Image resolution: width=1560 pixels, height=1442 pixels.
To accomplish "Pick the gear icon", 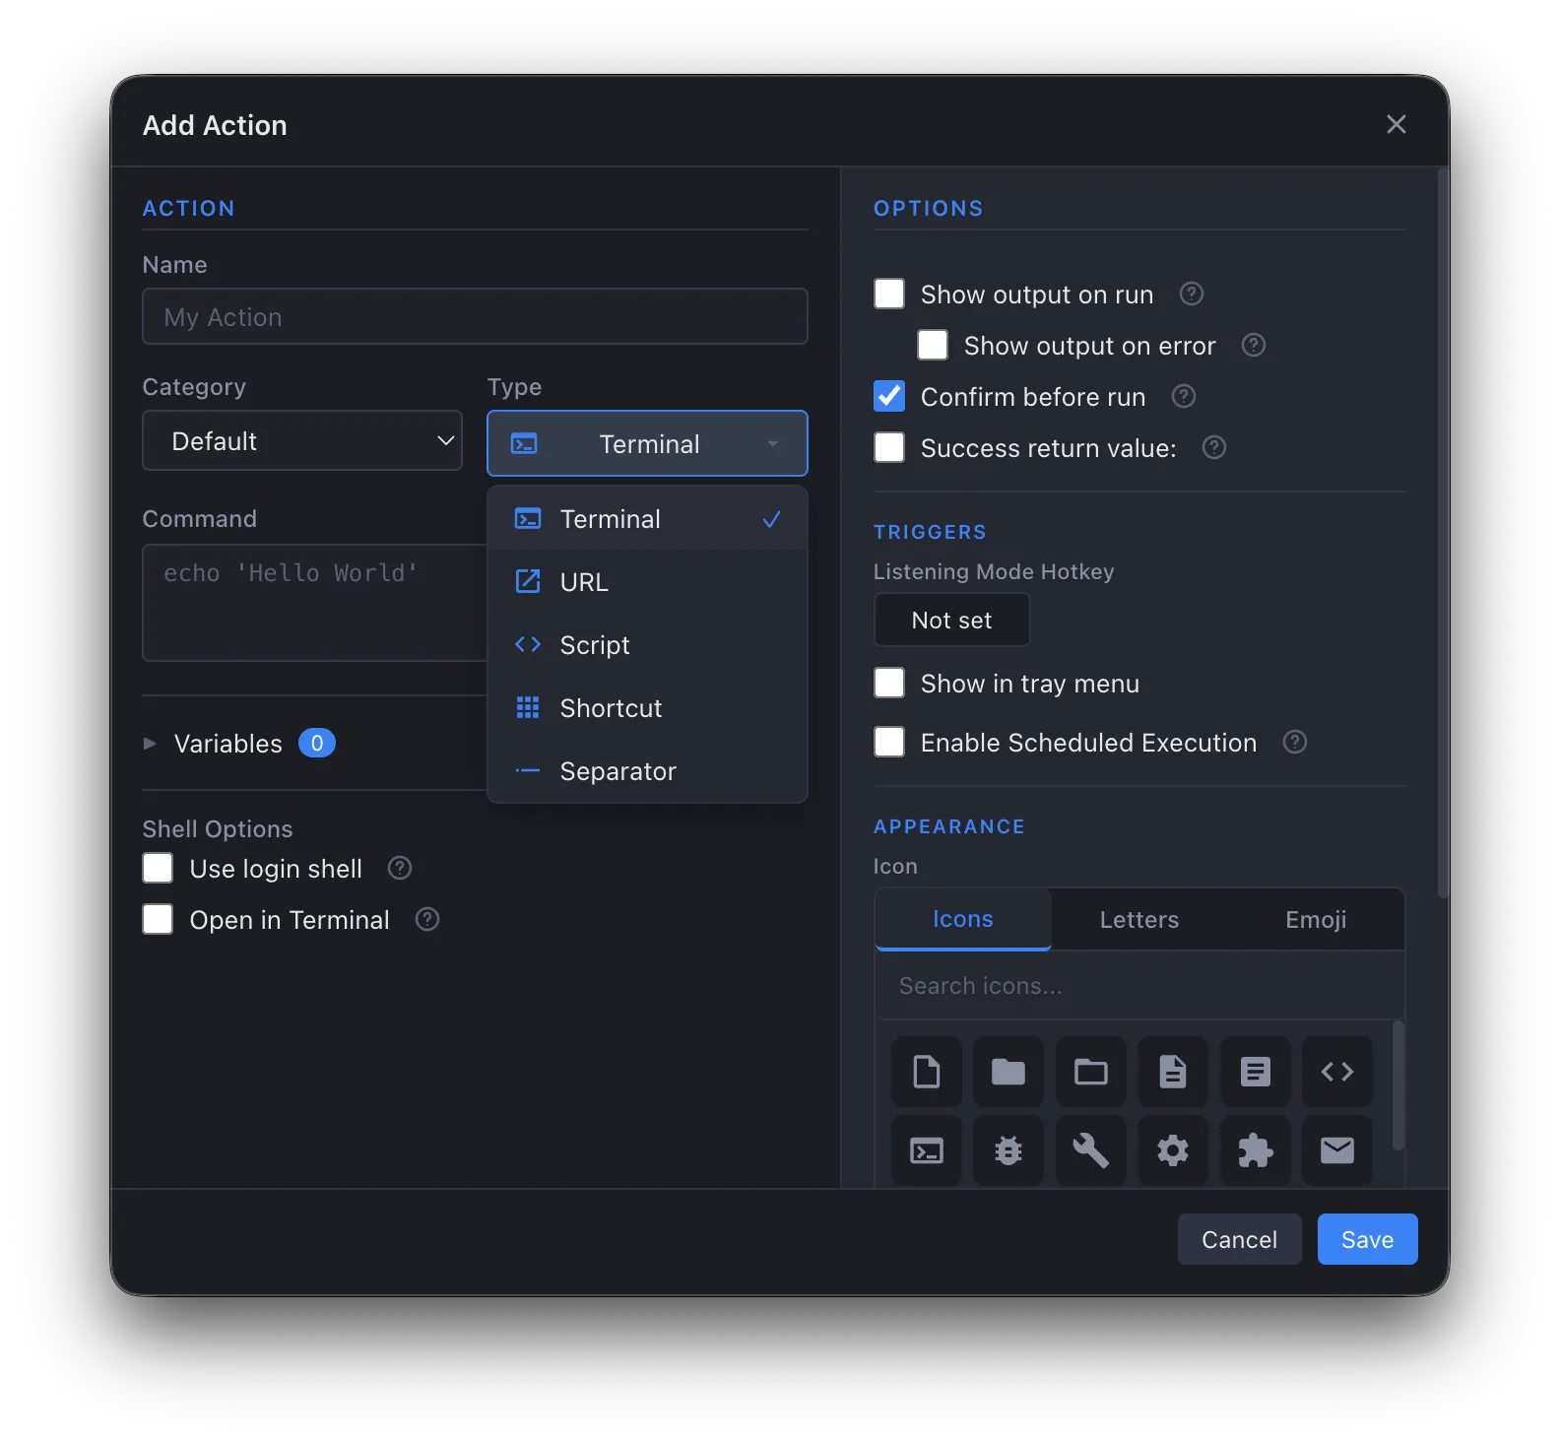I will (x=1172, y=1150).
